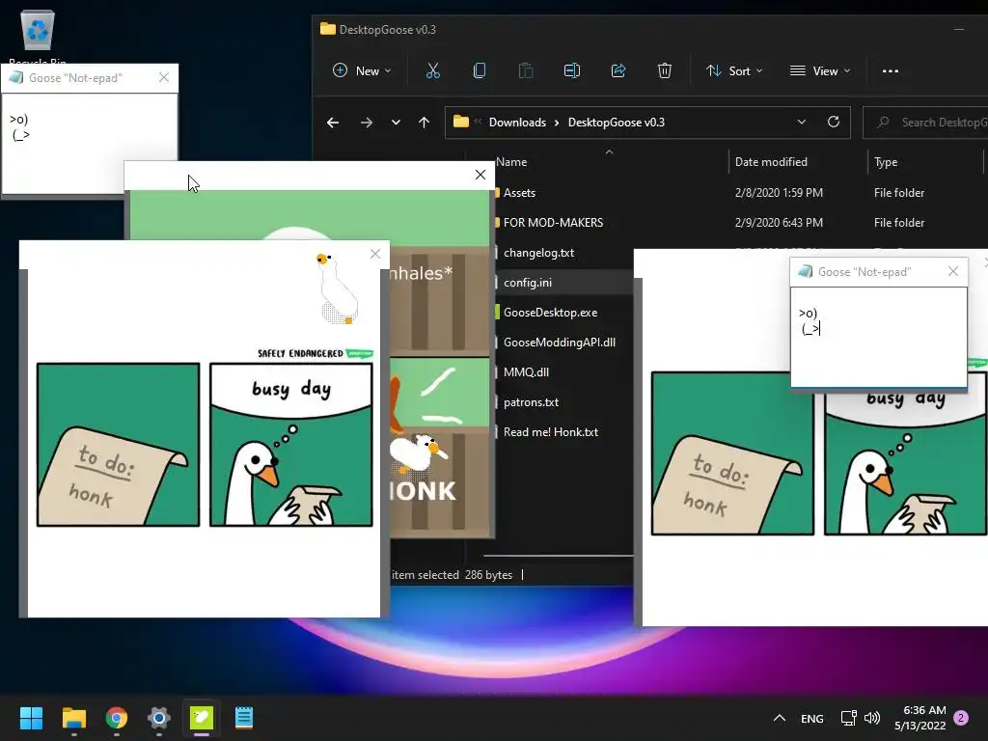Open Settings gear from the taskbar
Viewport: 988px width, 741px height.
coord(159,718)
